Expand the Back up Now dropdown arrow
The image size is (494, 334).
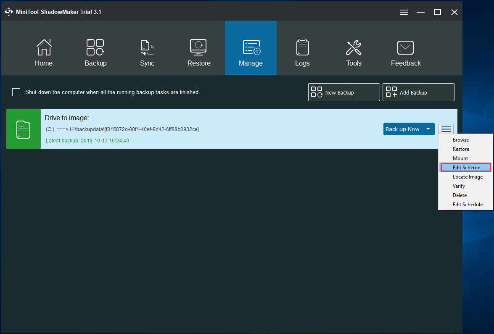[x=429, y=129]
